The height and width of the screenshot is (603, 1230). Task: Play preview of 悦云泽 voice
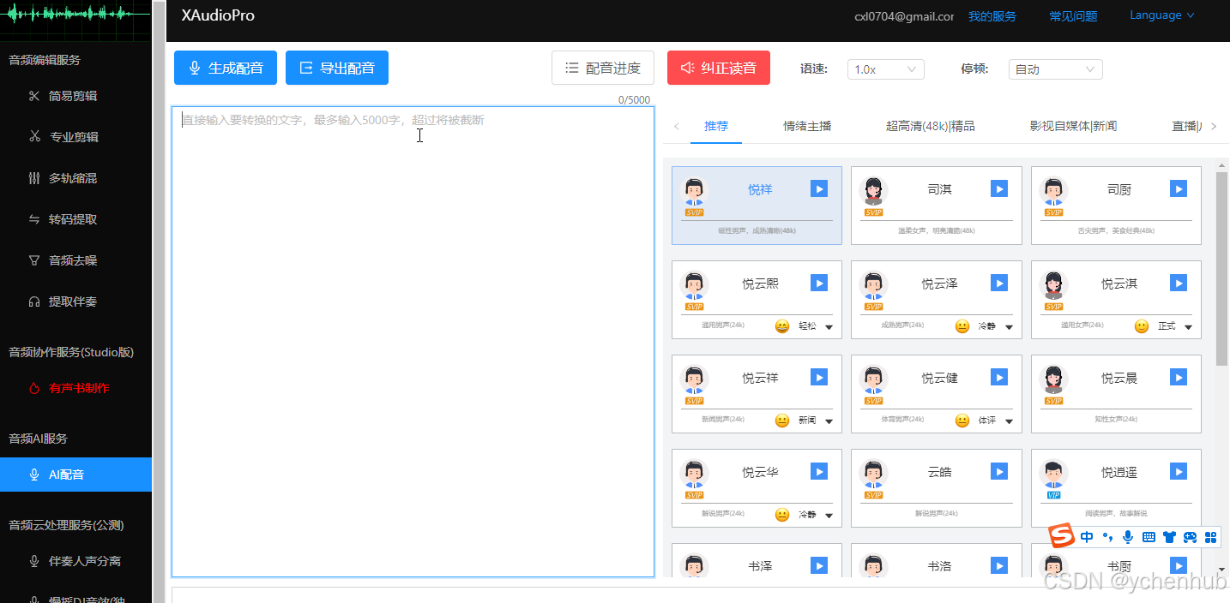point(999,283)
